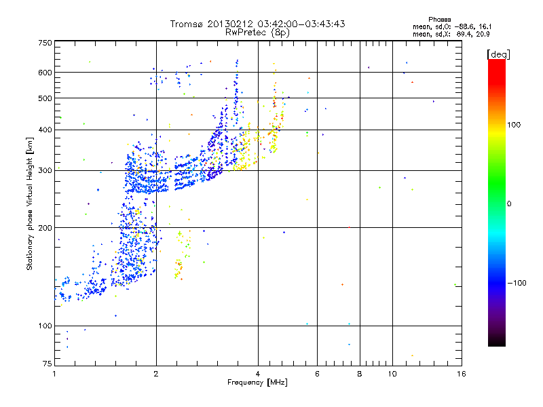The image size is (543, 407).
Task: Click the colorbar label '100'
Action: tap(514, 125)
